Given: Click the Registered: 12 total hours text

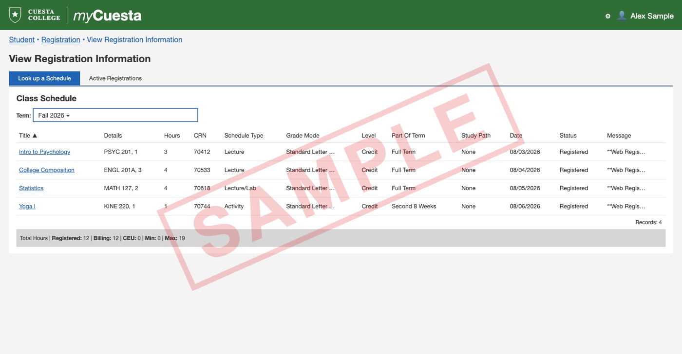Looking at the screenshot, I should 71,238.
